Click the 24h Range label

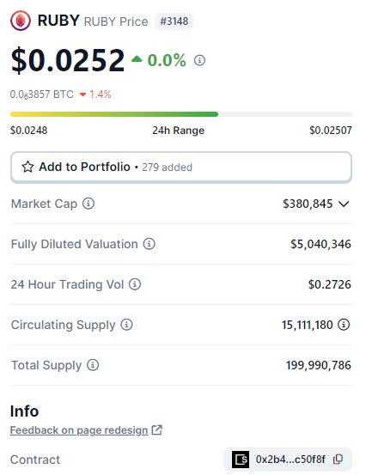click(178, 131)
